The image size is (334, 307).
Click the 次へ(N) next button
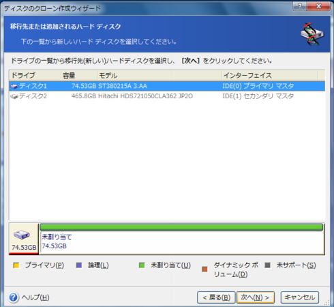pos(256,297)
